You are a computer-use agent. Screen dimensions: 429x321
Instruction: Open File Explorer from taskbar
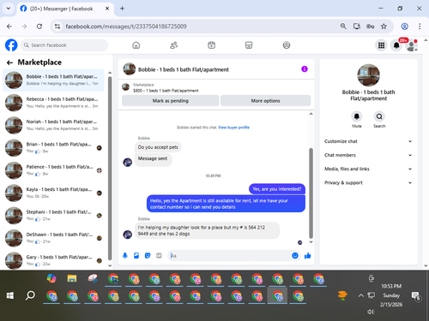[72, 278]
